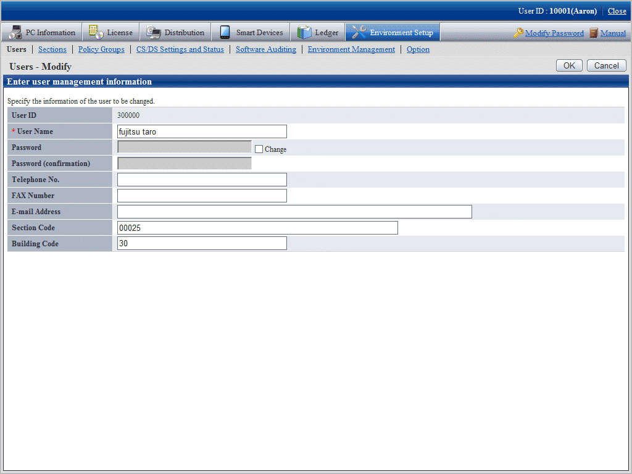Screen dimensions: 632x474
Task: Open Software Auditing page
Action: pos(265,49)
